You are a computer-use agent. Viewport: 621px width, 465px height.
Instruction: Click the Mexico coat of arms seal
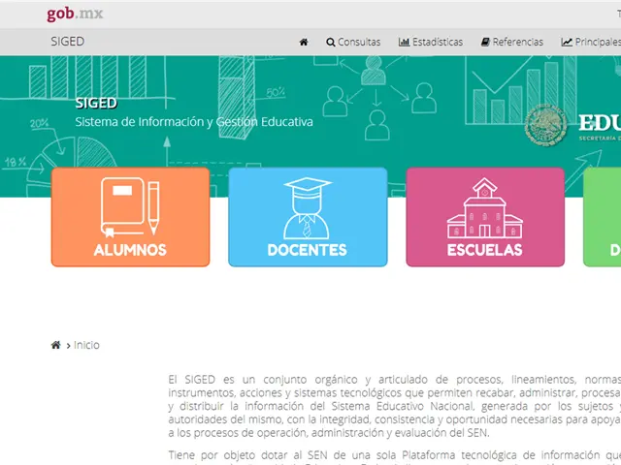(546, 128)
